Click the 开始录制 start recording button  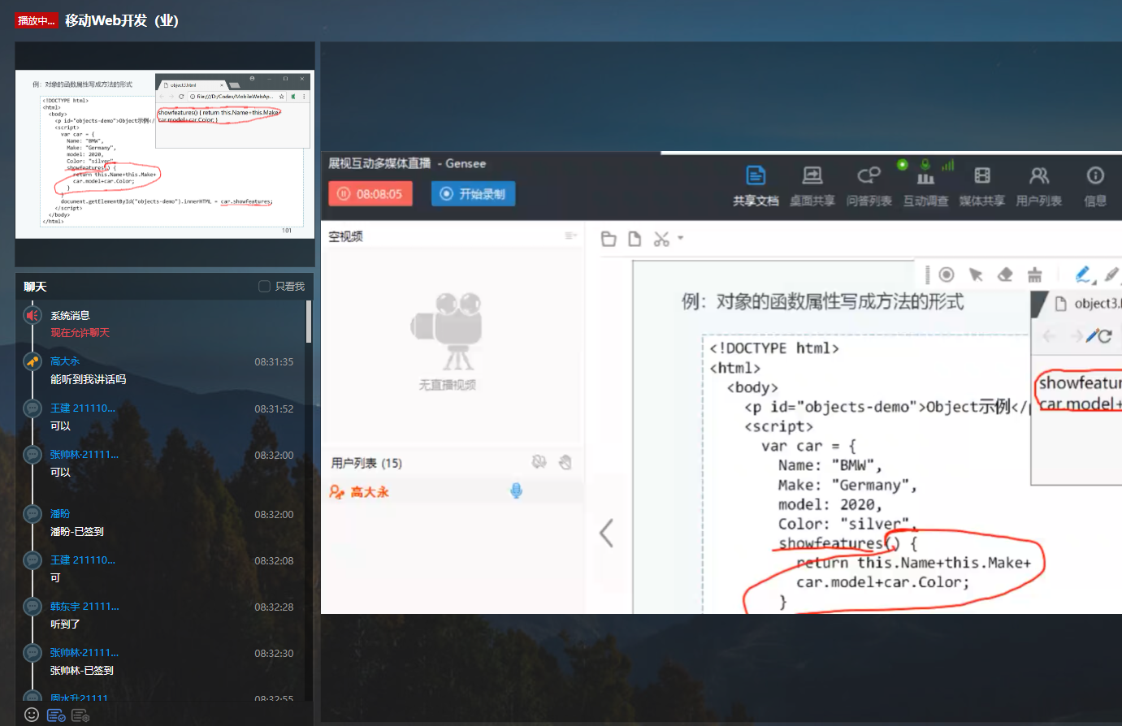click(x=473, y=194)
